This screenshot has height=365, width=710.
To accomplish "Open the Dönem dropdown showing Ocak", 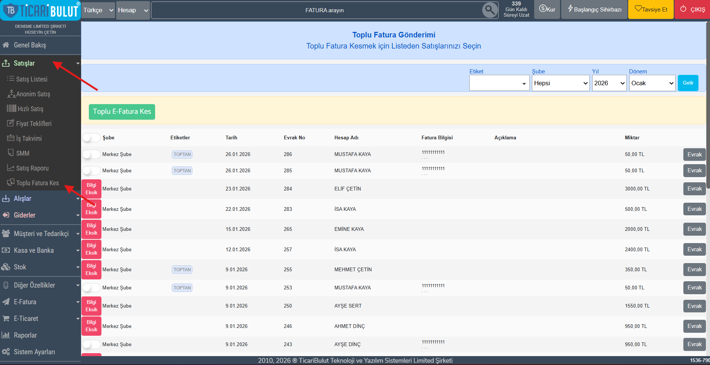I will [652, 83].
